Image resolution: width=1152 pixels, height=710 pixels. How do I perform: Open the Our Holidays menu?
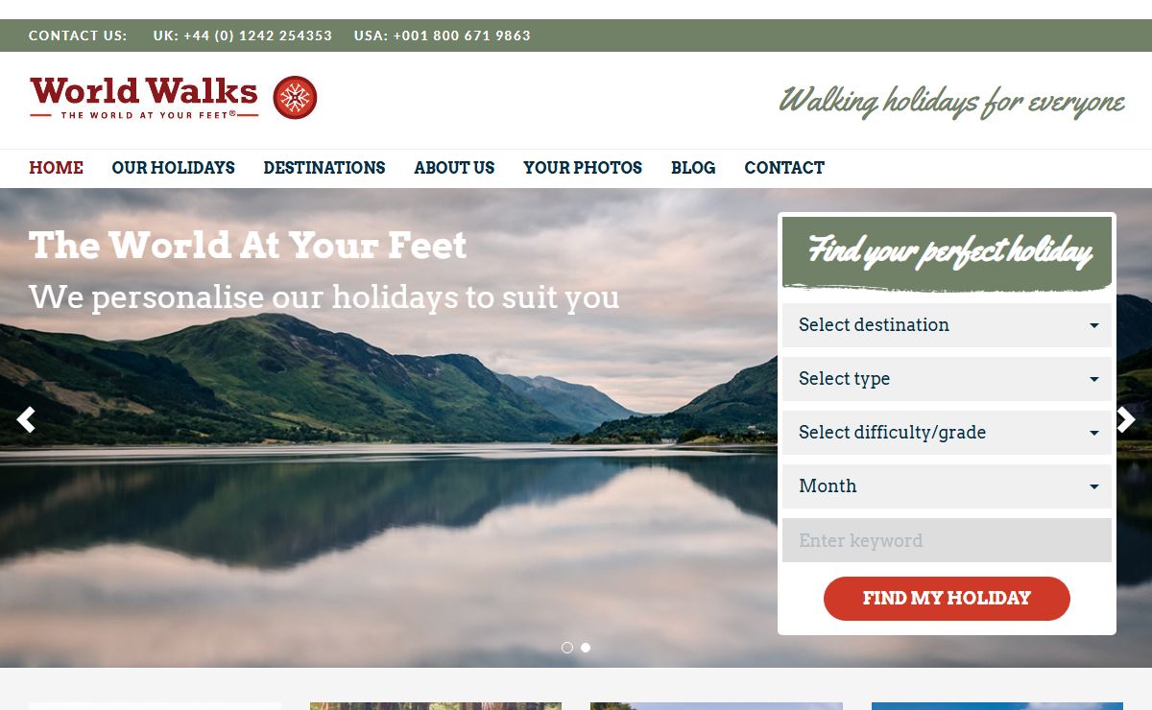(173, 168)
